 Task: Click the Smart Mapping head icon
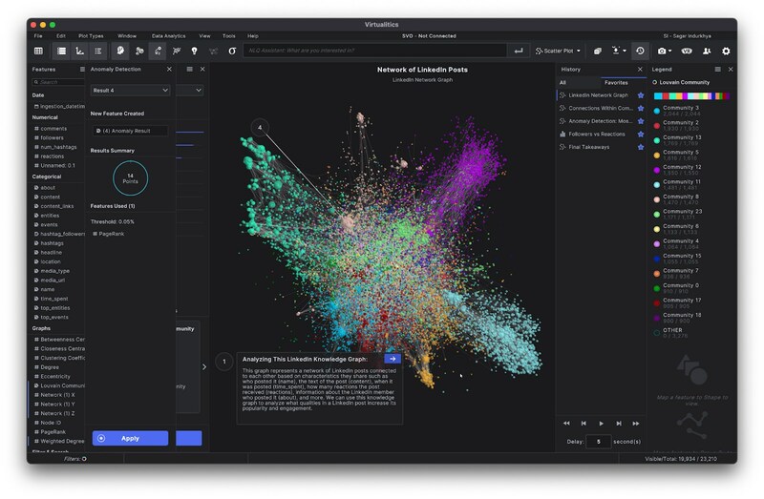(121, 51)
